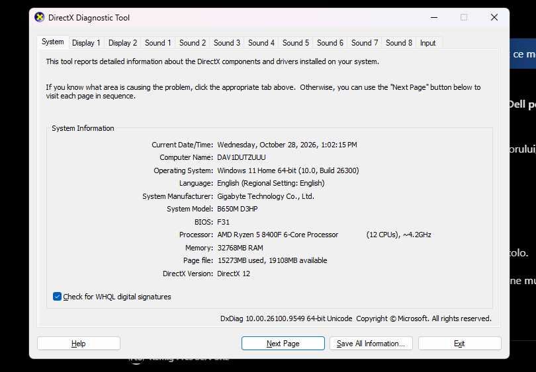This screenshot has width=536, height=372.
Task: Open the Display 2 tab
Action: [122, 43]
